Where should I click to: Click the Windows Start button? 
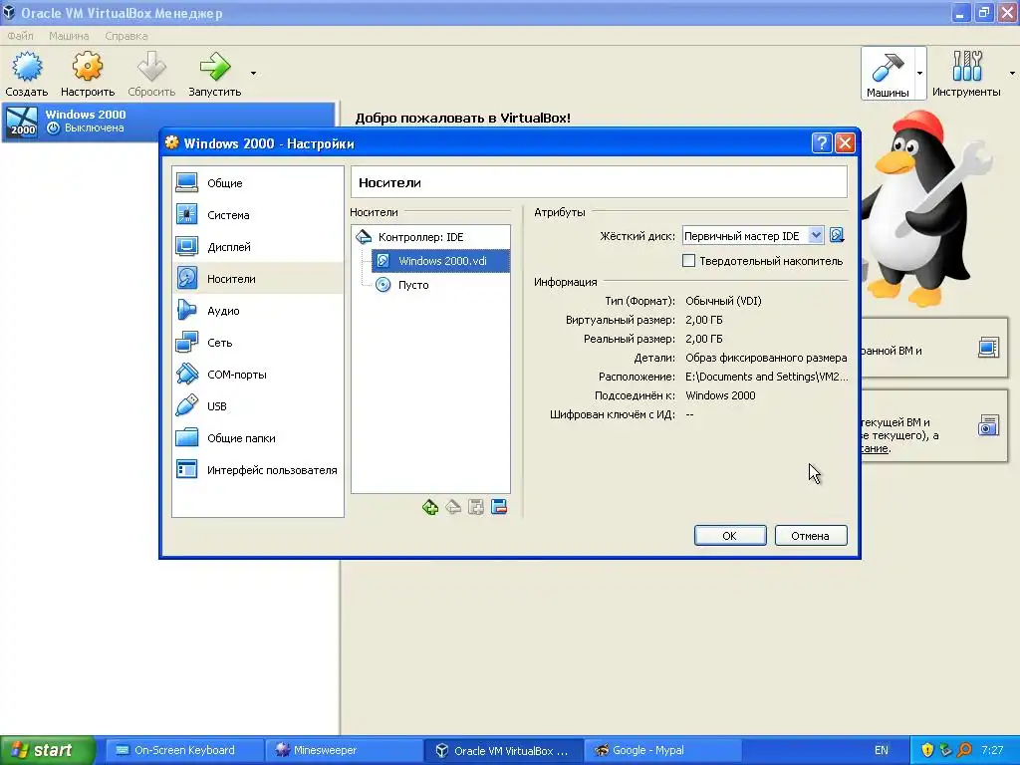(x=47, y=750)
